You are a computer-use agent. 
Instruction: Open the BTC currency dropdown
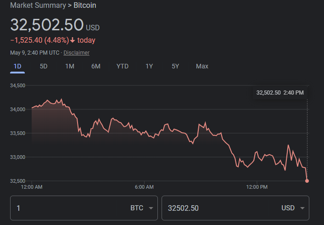141,208
